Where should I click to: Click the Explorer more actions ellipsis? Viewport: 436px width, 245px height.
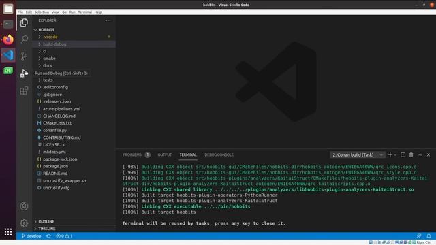[x=108, y=20]
